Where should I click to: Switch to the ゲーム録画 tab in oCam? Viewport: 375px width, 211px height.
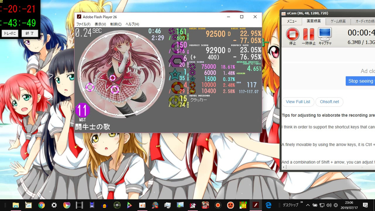pyautogui.click(x=338, y=21)
